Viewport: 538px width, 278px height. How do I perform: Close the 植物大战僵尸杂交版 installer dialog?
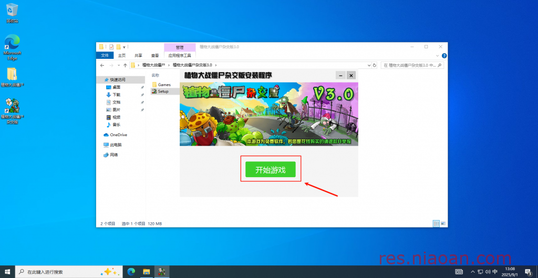click(350, 75)
